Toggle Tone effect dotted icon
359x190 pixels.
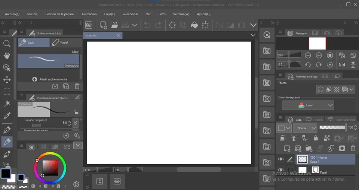click(337, 89)
